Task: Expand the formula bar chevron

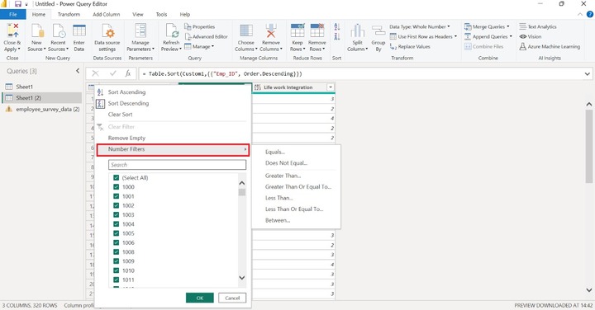Action: (x=588, y=74)
